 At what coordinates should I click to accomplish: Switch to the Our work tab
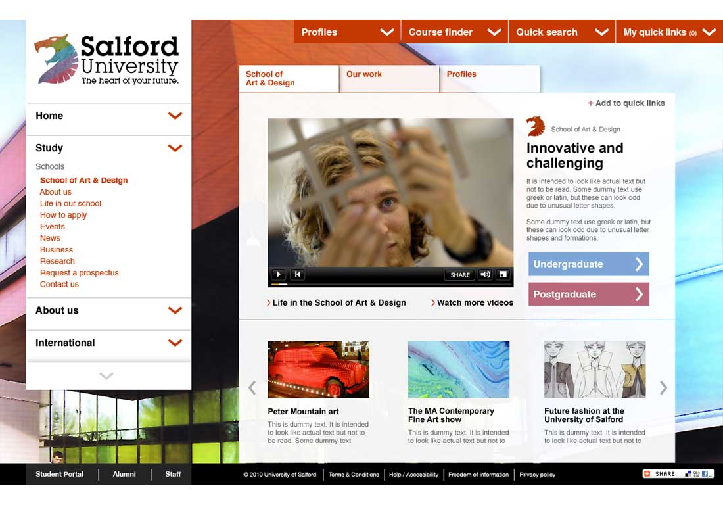(389, 78)
